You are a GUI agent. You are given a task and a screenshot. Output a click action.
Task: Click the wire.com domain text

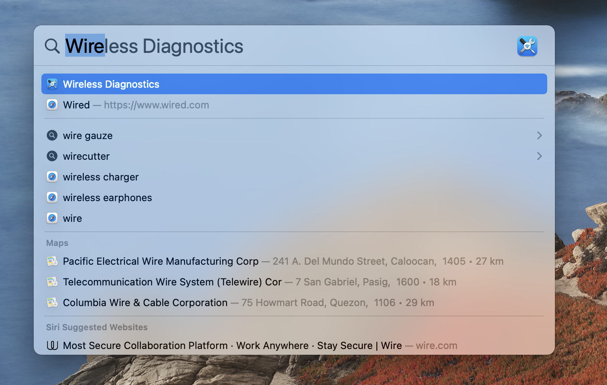click(436, 346)
